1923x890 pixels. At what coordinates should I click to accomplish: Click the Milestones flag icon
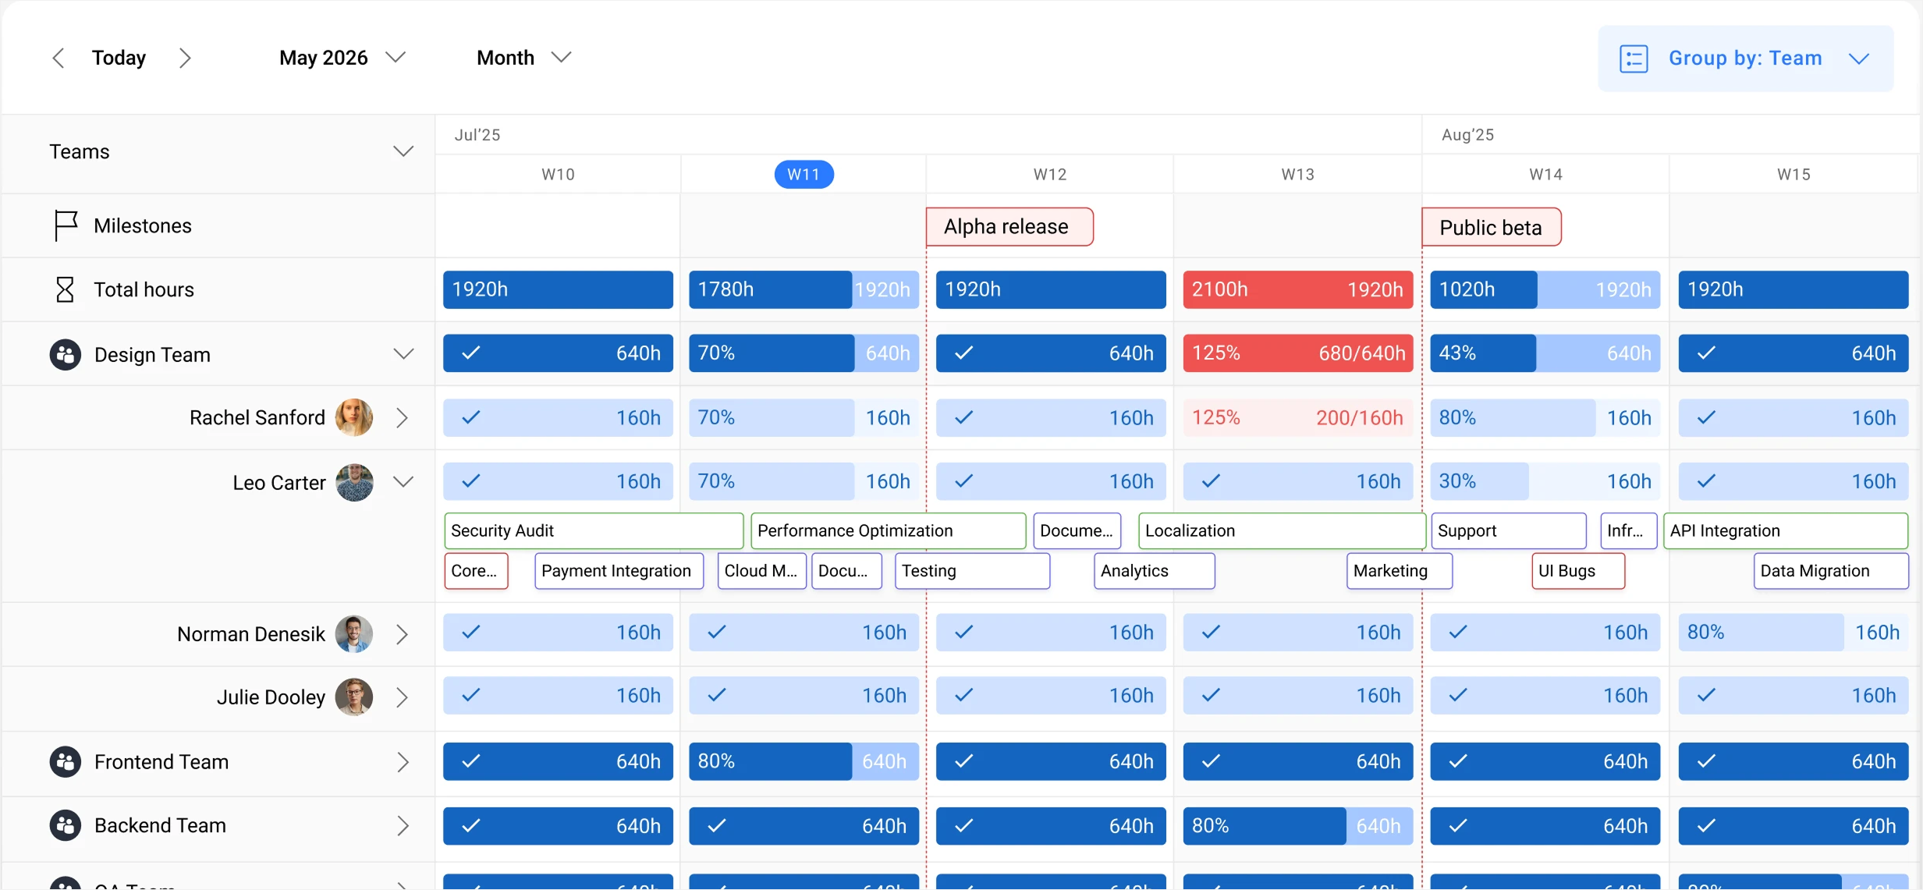66,225
